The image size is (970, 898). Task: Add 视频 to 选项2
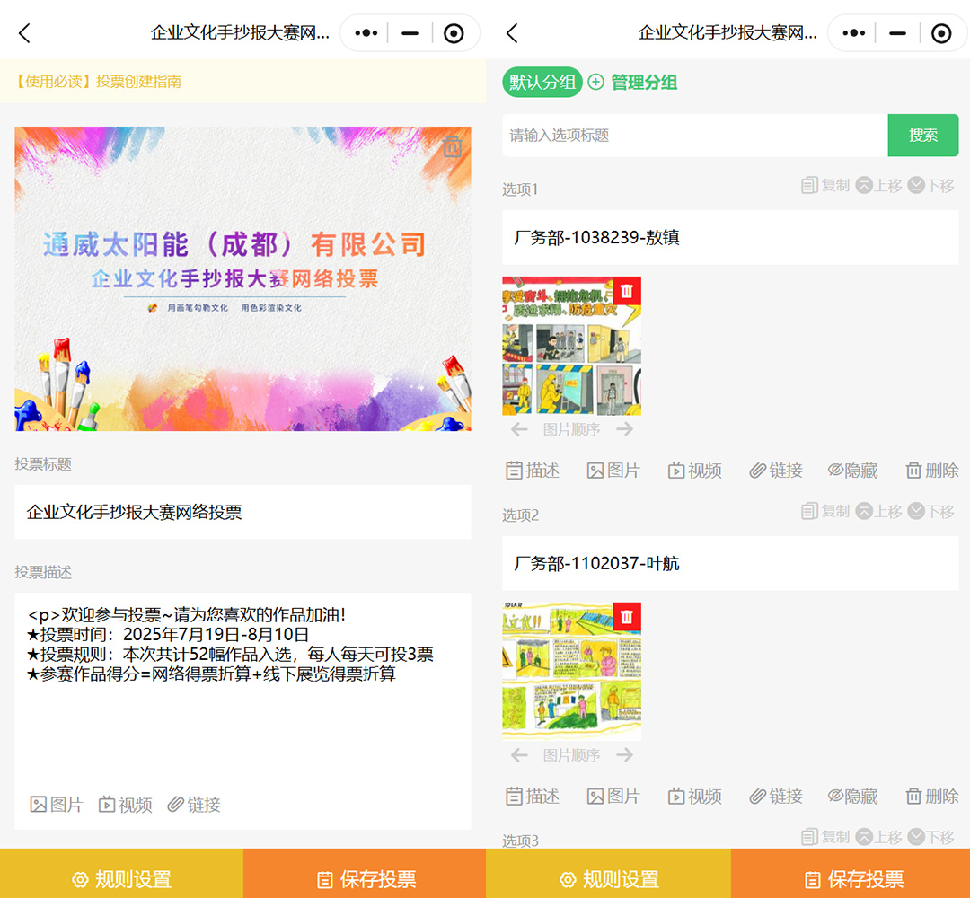694,796
